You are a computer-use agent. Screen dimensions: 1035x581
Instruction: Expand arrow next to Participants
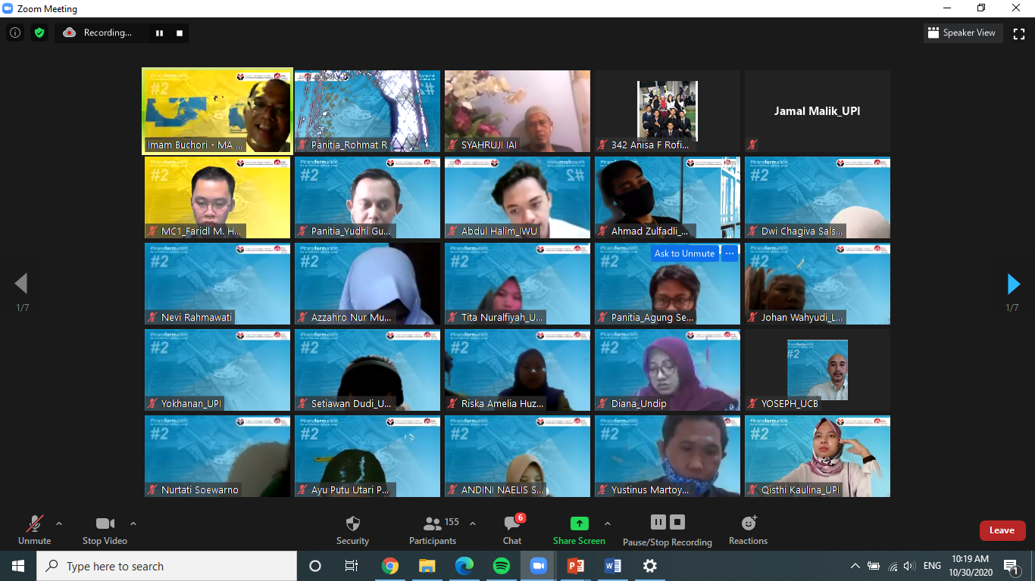[473, 524]
